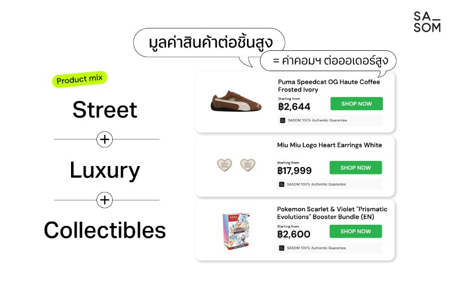Click the Collectibles heading text
This screenshot has width=451, height=301.
tap(105, 230)
